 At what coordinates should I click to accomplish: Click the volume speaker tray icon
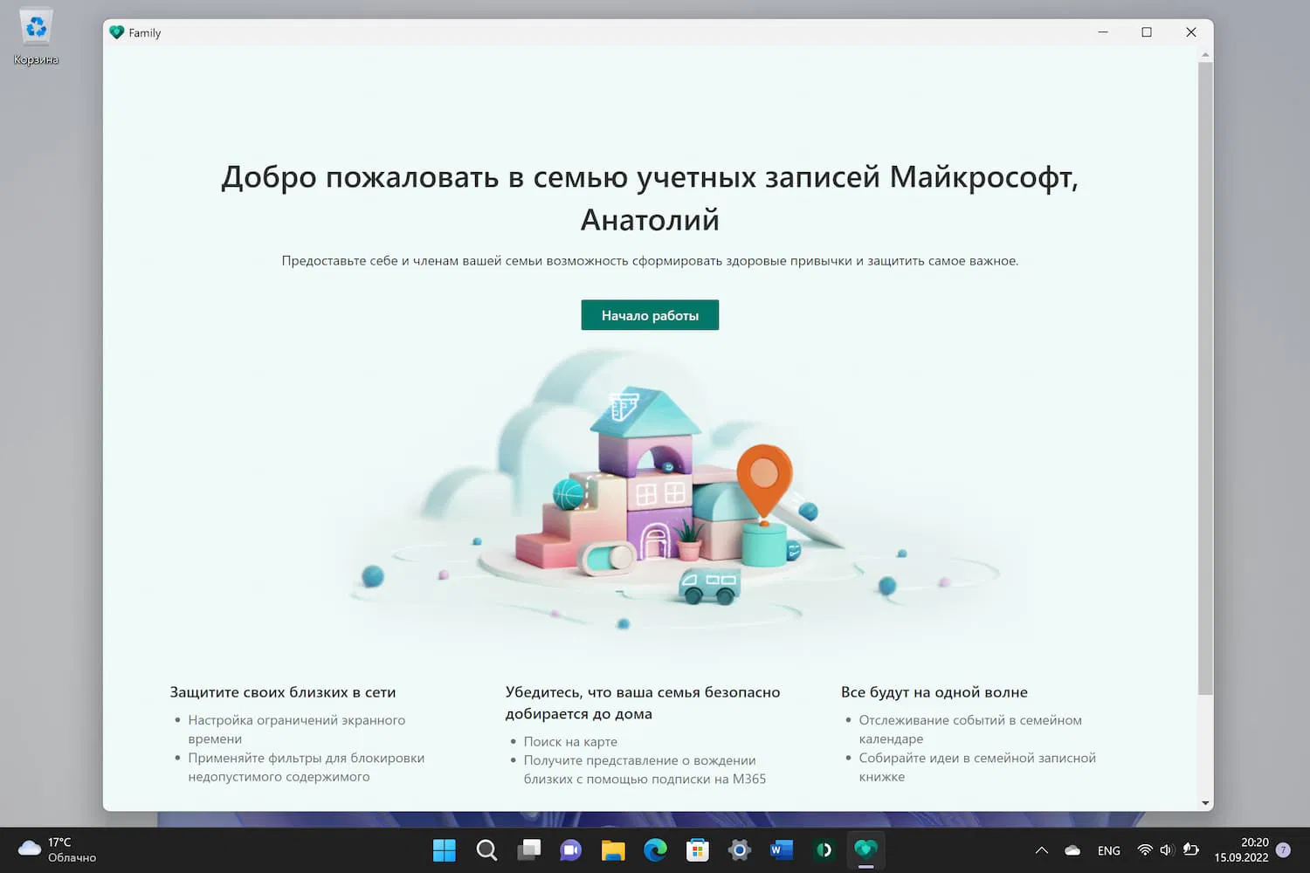1167,850
